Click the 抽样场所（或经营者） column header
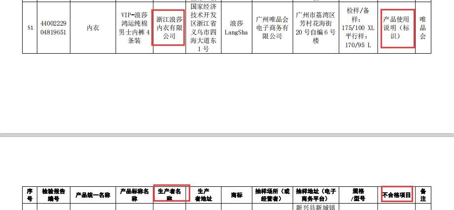The height and width of the screenshot is (210, 454). click(272, 195)
